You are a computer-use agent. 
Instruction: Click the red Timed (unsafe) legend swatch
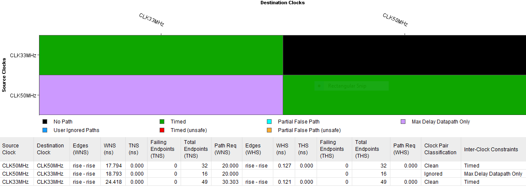pos(162,130)
